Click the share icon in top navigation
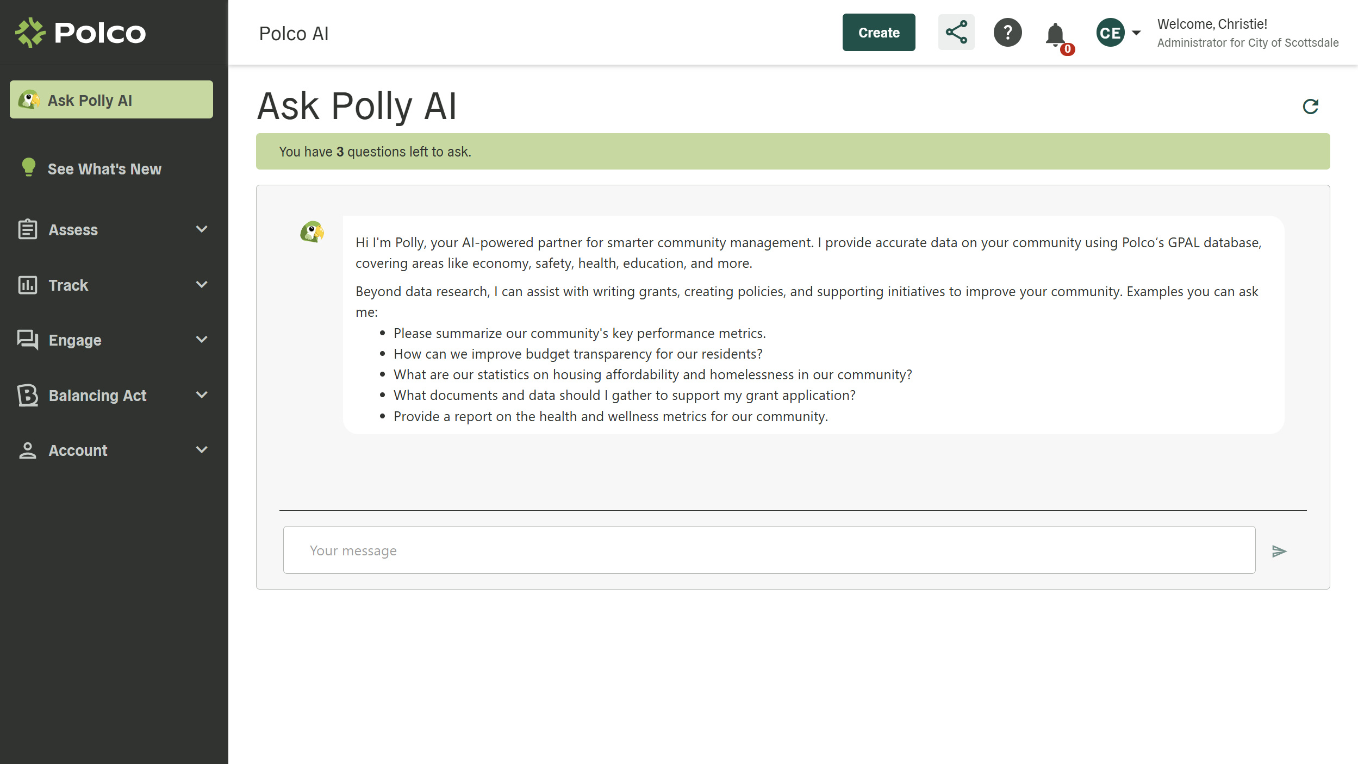1358x764 pixels. click(956, 32)
